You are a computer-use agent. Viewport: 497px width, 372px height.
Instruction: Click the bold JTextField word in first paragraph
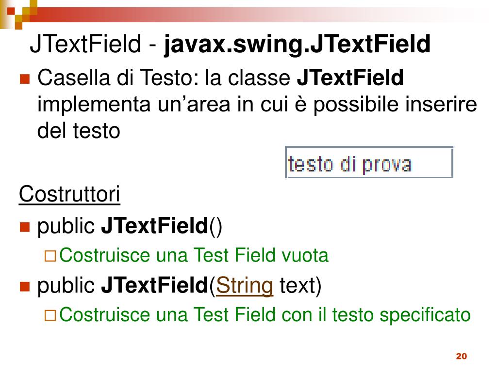pos(350,77)
